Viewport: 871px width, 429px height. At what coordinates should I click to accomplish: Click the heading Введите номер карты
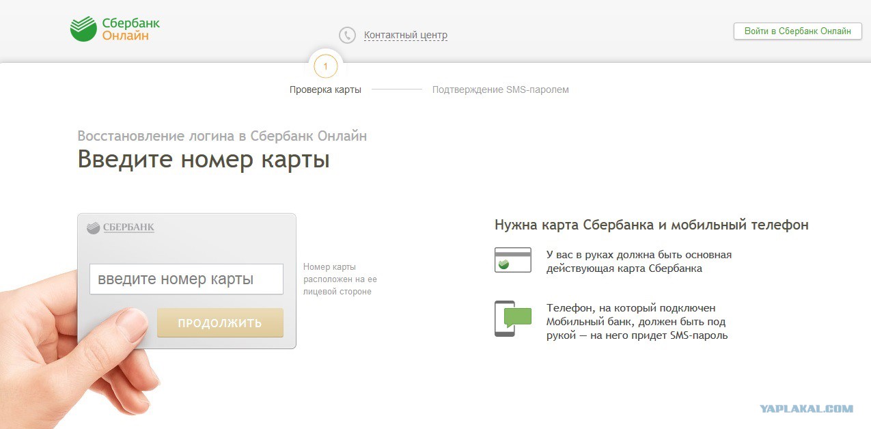click(x=204, y=159)
